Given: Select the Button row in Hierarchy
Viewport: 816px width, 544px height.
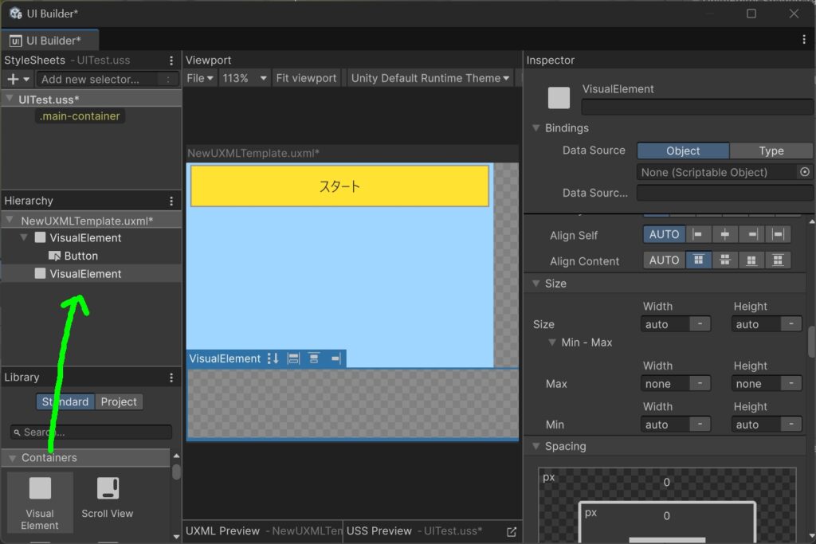Looking at the screenshot, I should [92, 256].
